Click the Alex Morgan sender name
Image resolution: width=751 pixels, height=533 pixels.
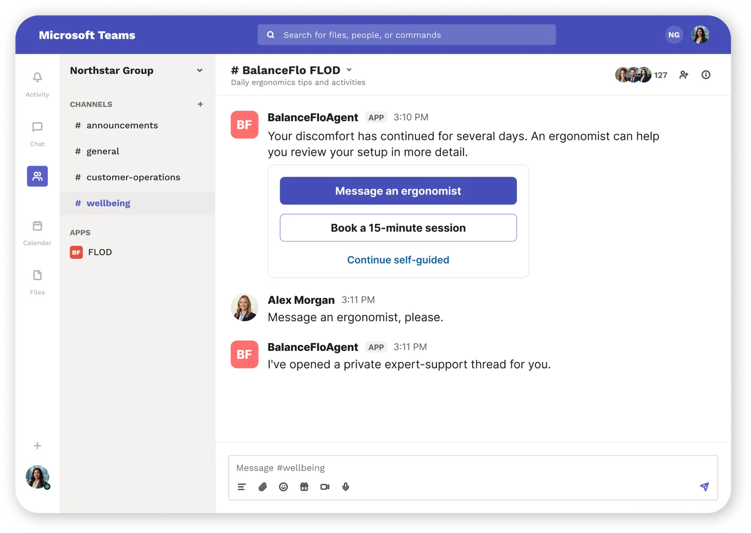pyautogui.click(x=301, y=300)
